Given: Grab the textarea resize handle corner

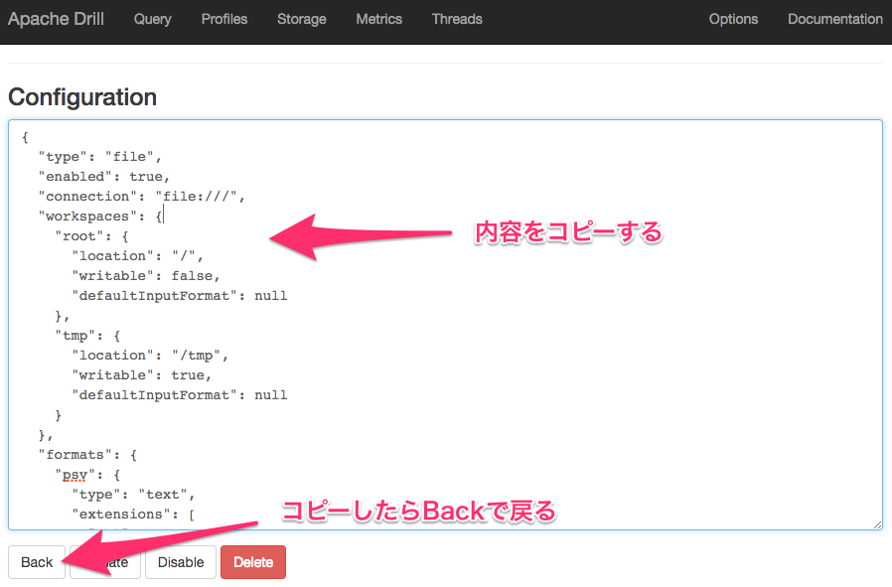Looking at the screenshot, I should tap(877, 524).
